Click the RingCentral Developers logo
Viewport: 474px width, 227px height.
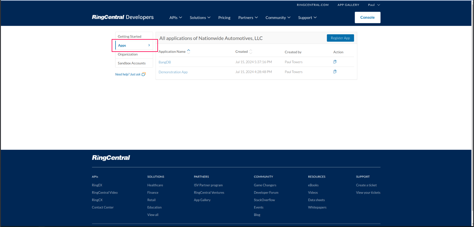pos(123,17)
